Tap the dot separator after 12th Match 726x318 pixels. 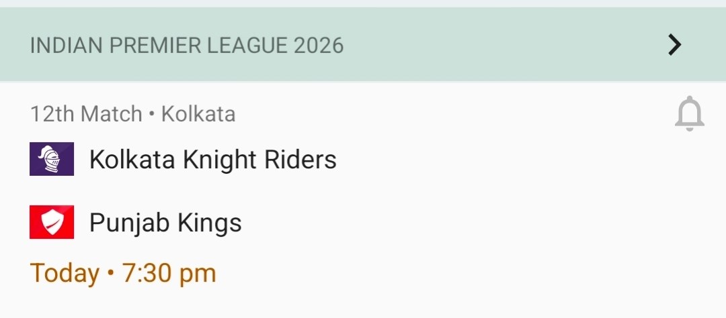click(152, 115)
